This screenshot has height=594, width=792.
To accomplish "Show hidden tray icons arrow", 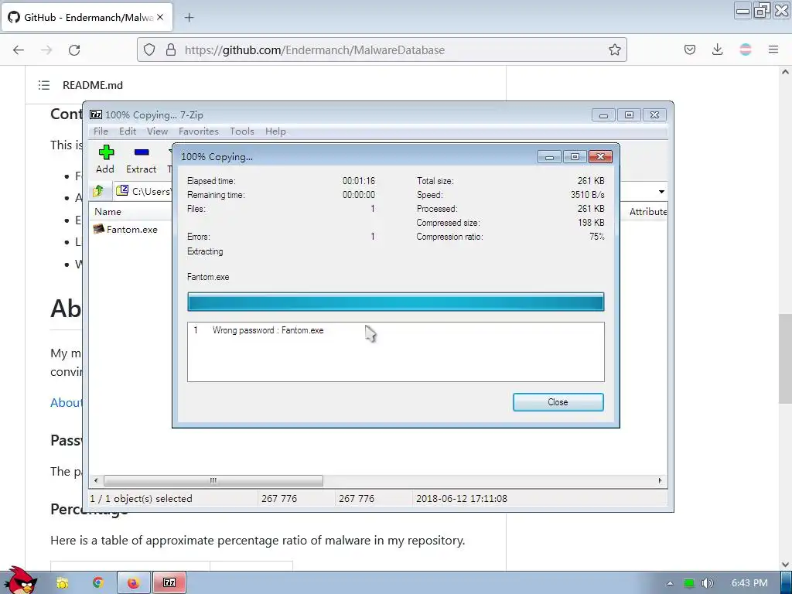I will (670, 583).
